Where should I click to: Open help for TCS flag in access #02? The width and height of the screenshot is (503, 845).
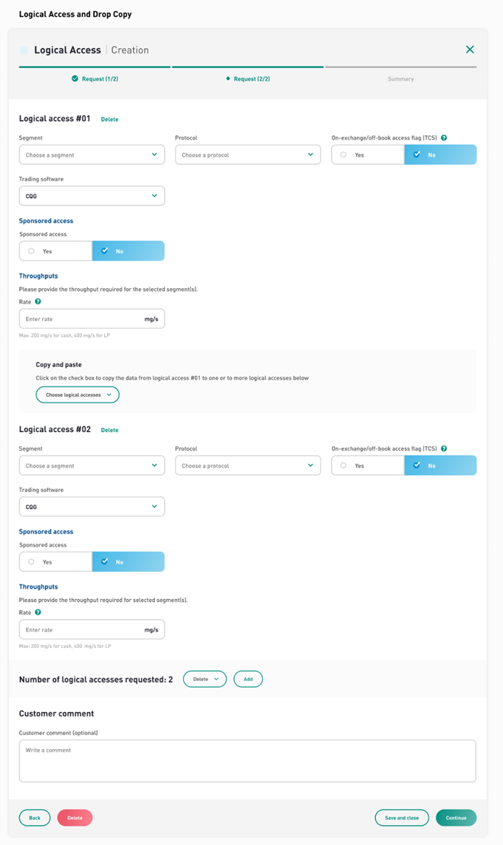point(444,448)
